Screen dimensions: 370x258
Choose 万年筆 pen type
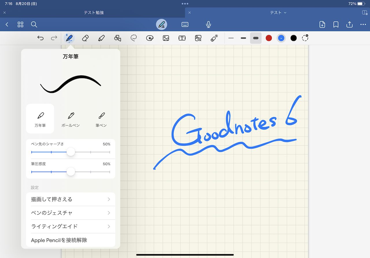coord(40,119)
